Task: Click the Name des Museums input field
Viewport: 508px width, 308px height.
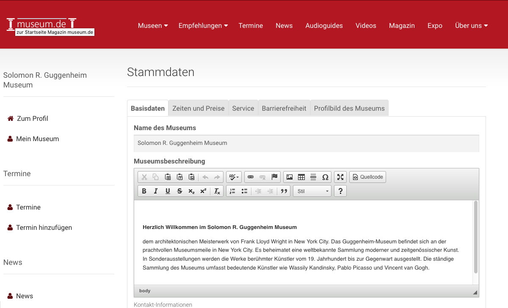Action: [306, 143]
